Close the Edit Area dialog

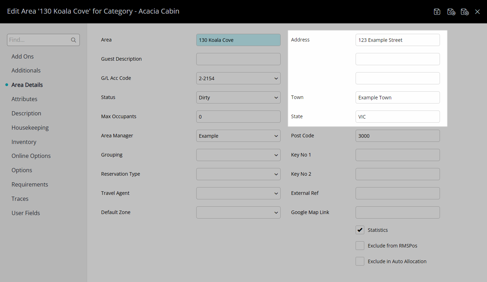pos(477,12)
